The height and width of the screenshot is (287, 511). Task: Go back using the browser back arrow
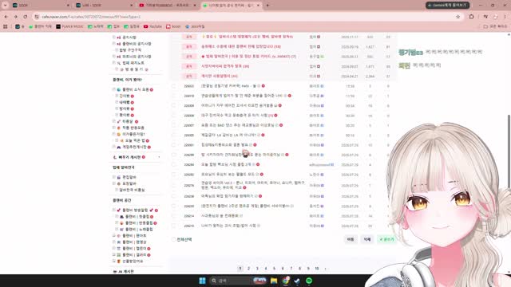6,17
